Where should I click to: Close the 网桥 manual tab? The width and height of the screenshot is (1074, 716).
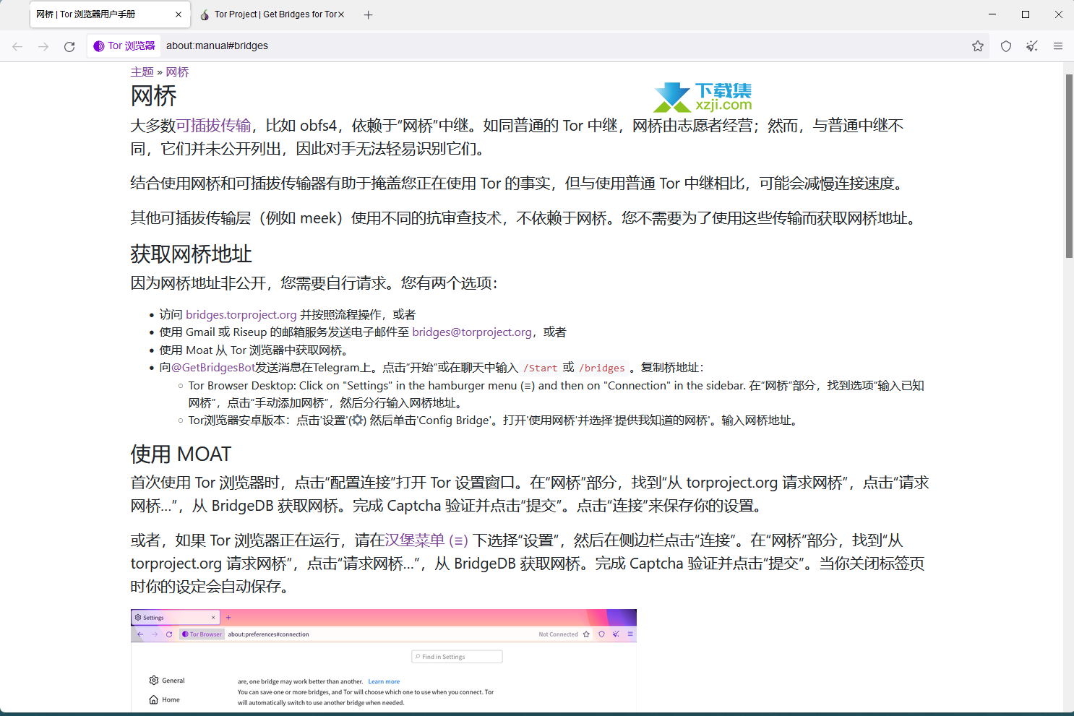click(179, 14)
